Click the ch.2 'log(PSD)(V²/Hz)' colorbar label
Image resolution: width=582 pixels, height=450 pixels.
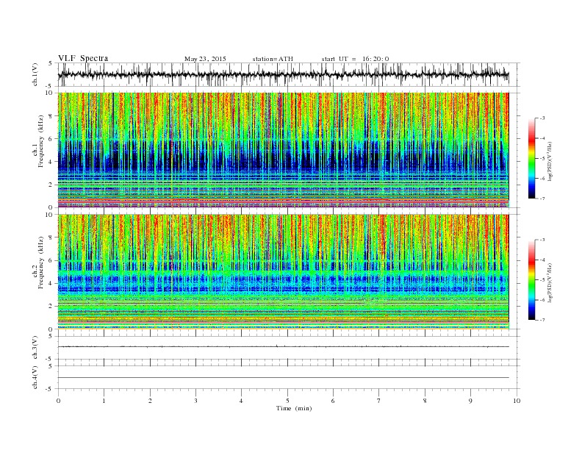(x=551, y=283)
